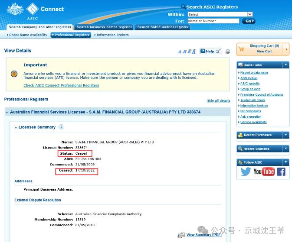The width and height of the screenshot is (292, 243).
Task: Click the Important warning exclamation icon
Action: pyautogui.click(x=14, y=74)
